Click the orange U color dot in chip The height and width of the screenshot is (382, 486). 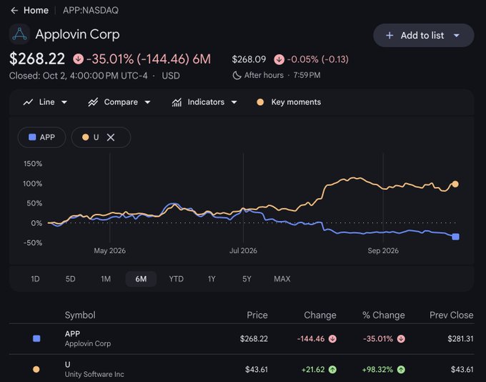(86, 137)
